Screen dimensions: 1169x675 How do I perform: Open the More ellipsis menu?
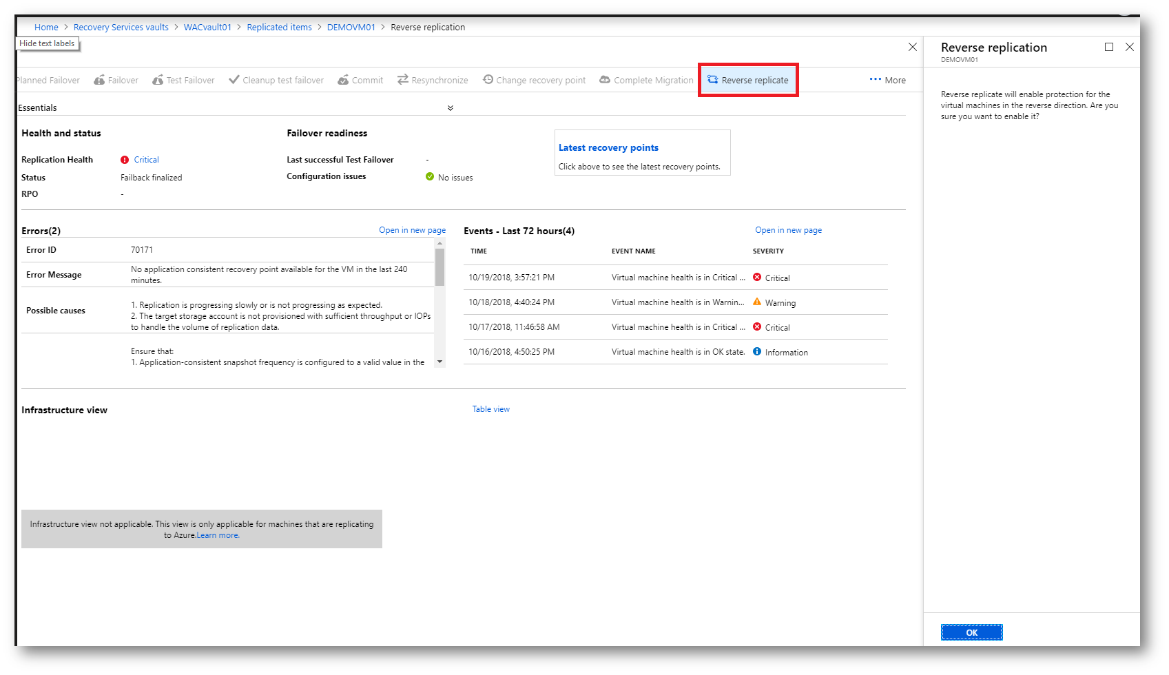pos(888,80)
